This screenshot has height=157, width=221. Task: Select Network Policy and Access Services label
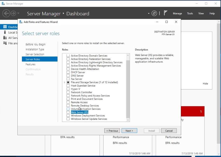pyautogui.click(x=90, y=96)
